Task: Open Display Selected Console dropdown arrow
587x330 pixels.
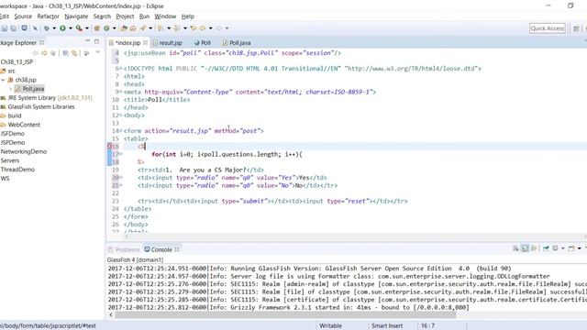Action: (562, 248)
